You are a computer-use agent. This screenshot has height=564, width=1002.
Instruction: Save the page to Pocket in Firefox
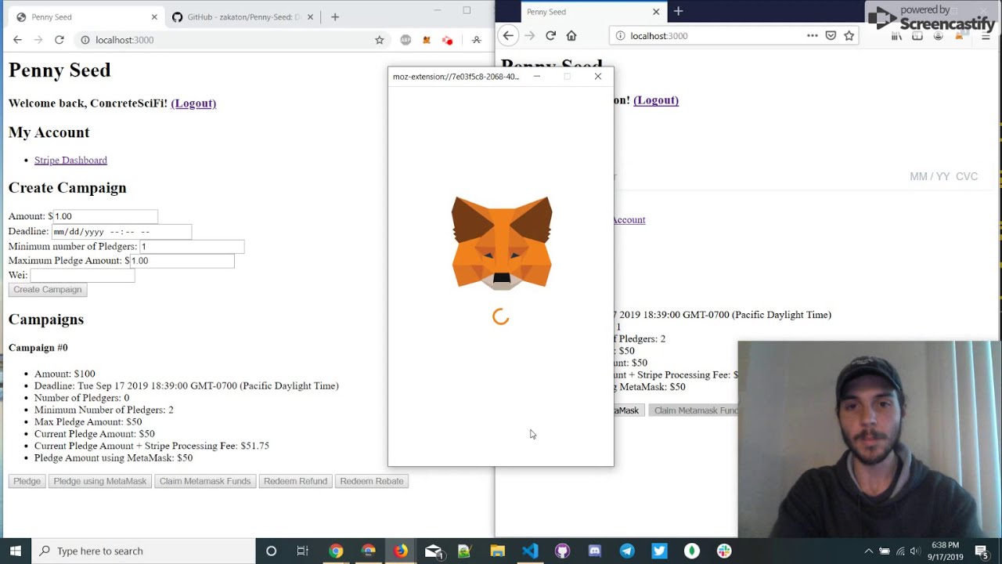click(x=831, y=35)
